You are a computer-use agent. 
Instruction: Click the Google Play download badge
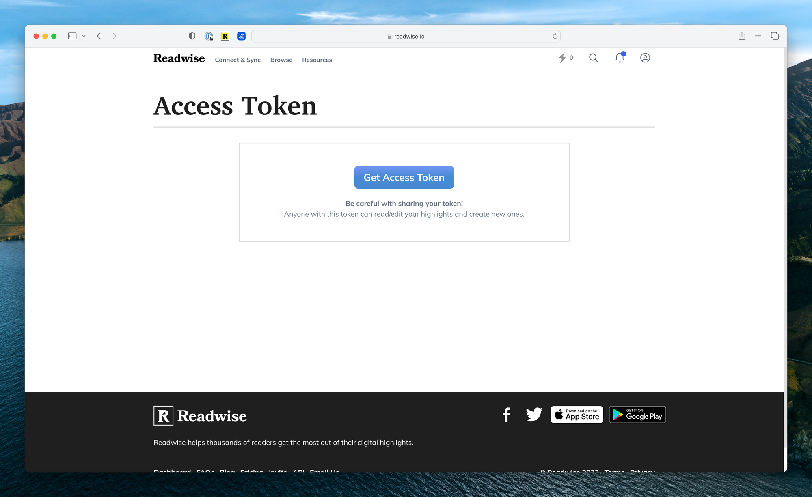click(x=637, y=414)
